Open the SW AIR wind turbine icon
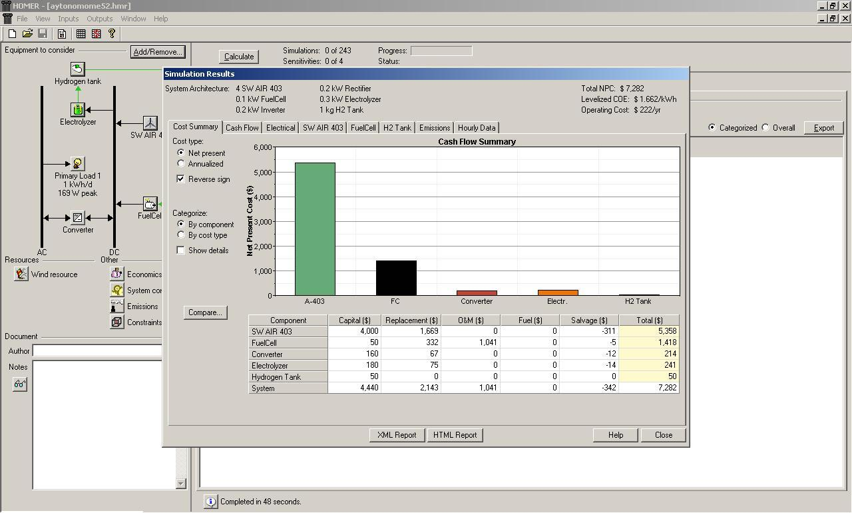The height and width of the screenshot is (513, 852). click(x=150, y=123)
